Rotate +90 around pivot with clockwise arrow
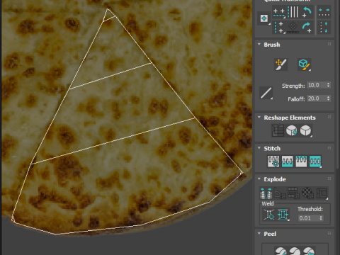The width and height of the screenshot is (340, 255). (307, 28)
